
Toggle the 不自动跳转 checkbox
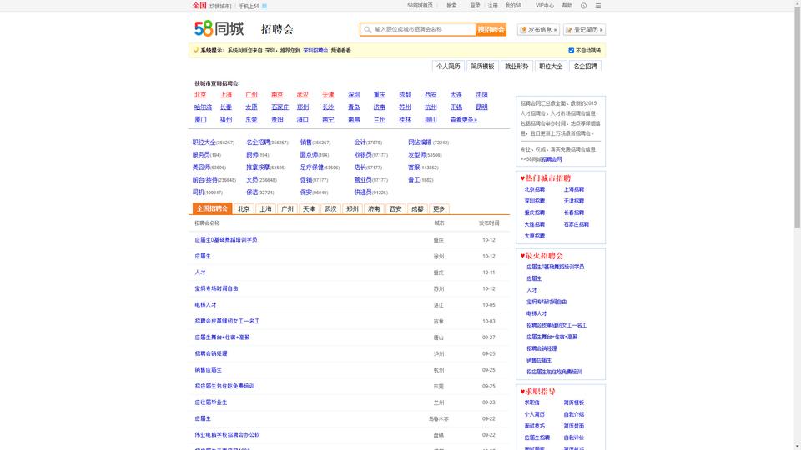571,51
